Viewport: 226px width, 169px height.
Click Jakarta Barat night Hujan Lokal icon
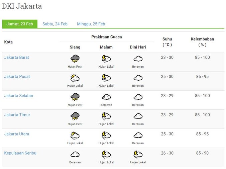pos(106,59)
